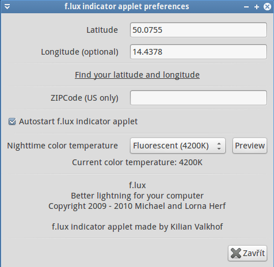Focus the Longitude field containing 14.4378

pos(199,52)
